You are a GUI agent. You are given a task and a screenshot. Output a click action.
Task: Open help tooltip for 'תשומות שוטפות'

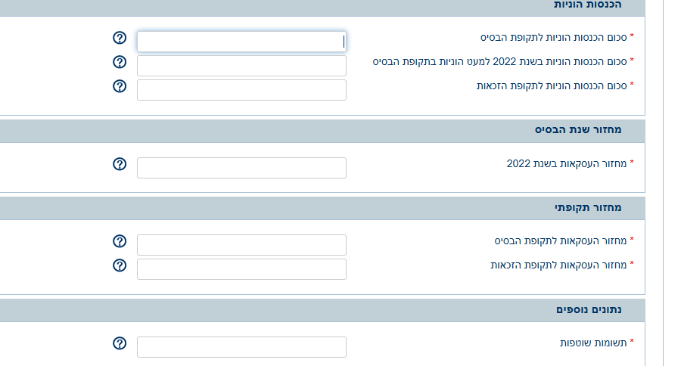point(119,343)
